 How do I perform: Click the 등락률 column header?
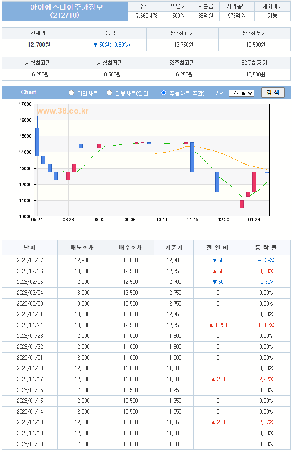(266, 248)
